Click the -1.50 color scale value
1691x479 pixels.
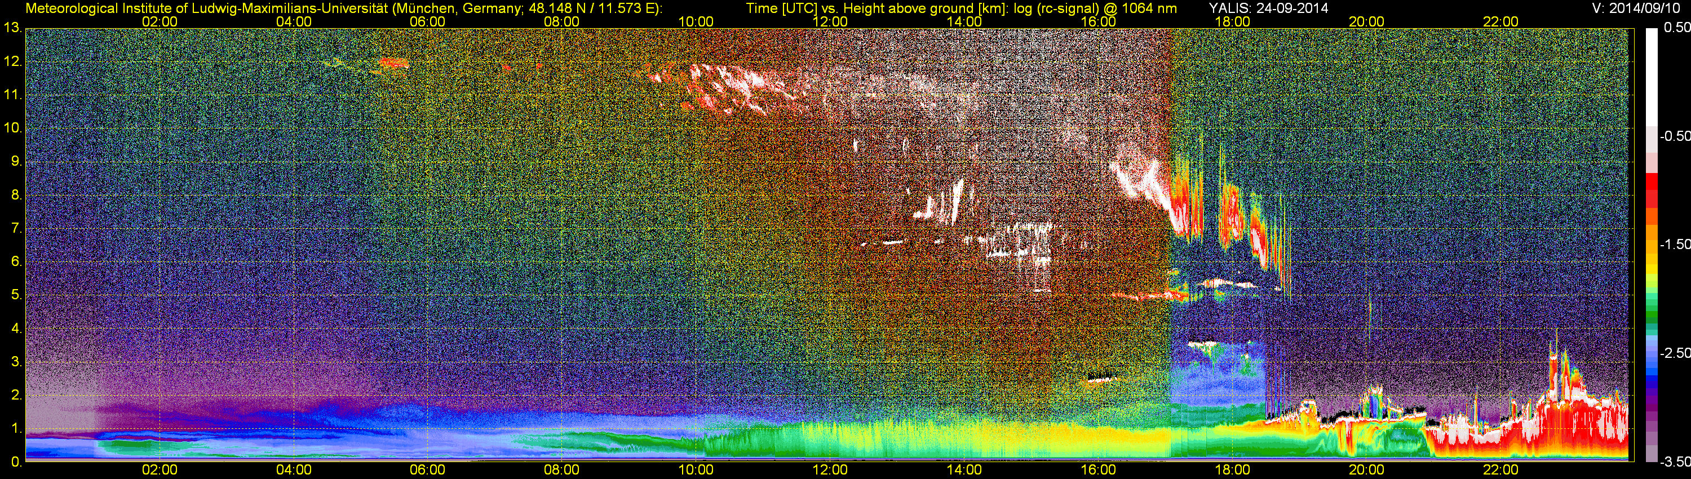coord(1675,244)
